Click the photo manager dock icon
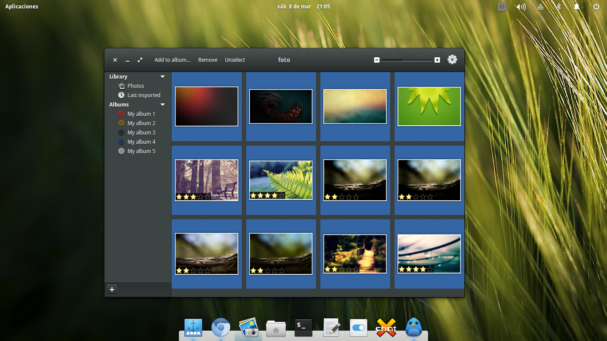607x341 pixels. click(x=248, y=328)
